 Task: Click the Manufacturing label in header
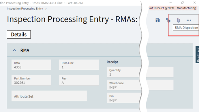(186, 8)
